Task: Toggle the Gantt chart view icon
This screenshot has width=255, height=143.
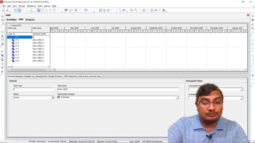Action: pyautogui.click(x=19, y=10)
